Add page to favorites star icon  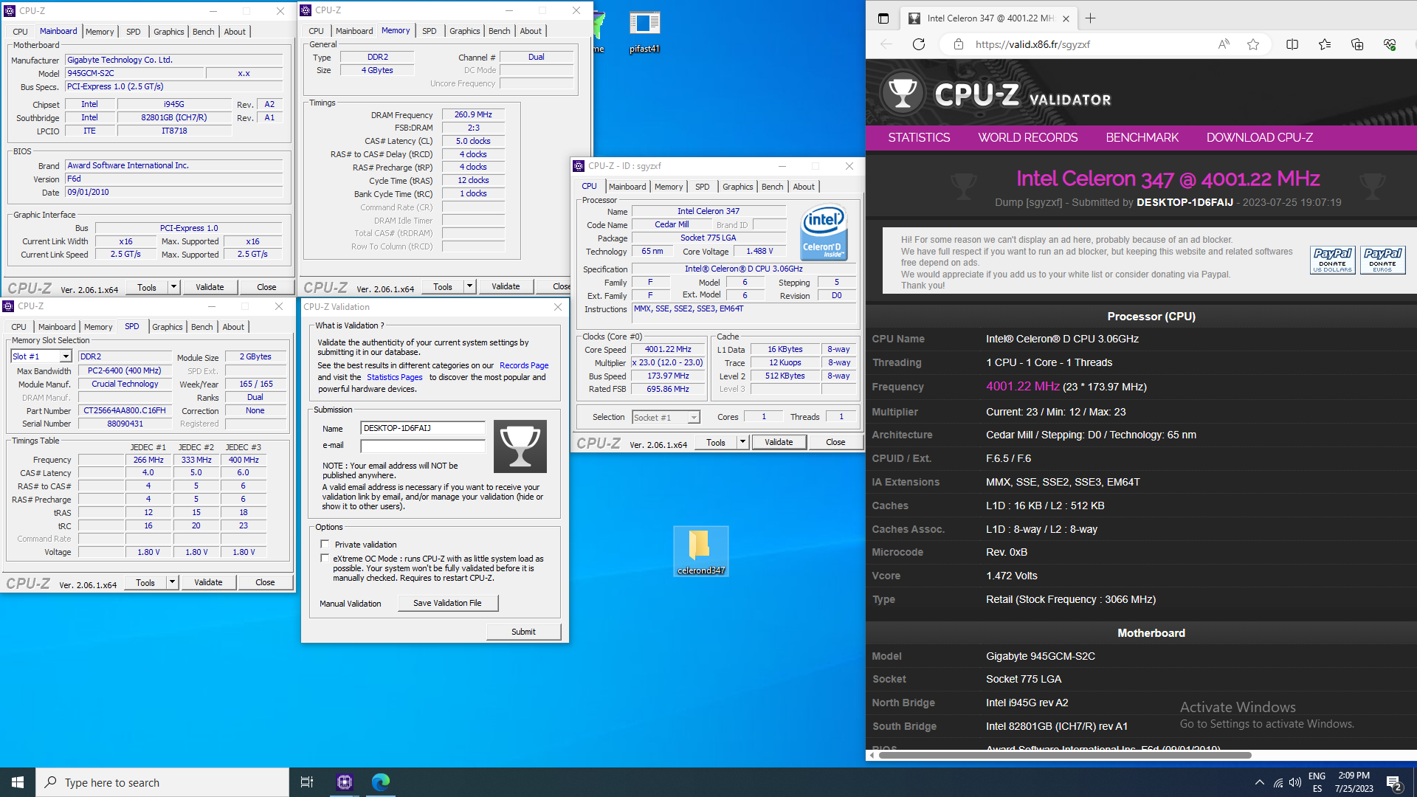click(1253, 44)
